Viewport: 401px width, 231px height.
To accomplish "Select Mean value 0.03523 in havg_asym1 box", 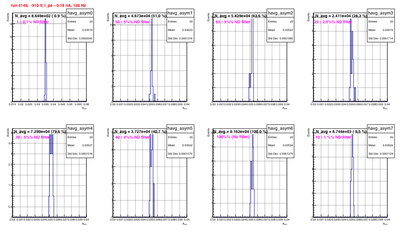I will [188, 30].
